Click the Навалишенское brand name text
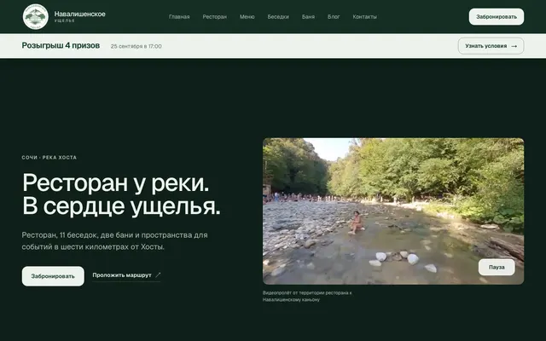546x341 pixels. pos(79,14)
